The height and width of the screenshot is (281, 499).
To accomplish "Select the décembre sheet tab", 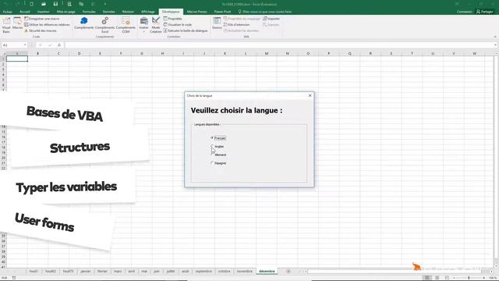I will pos(267,272).
